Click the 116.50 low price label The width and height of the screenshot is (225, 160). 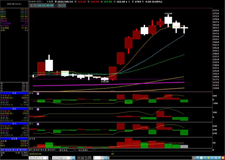click(105, 82)
